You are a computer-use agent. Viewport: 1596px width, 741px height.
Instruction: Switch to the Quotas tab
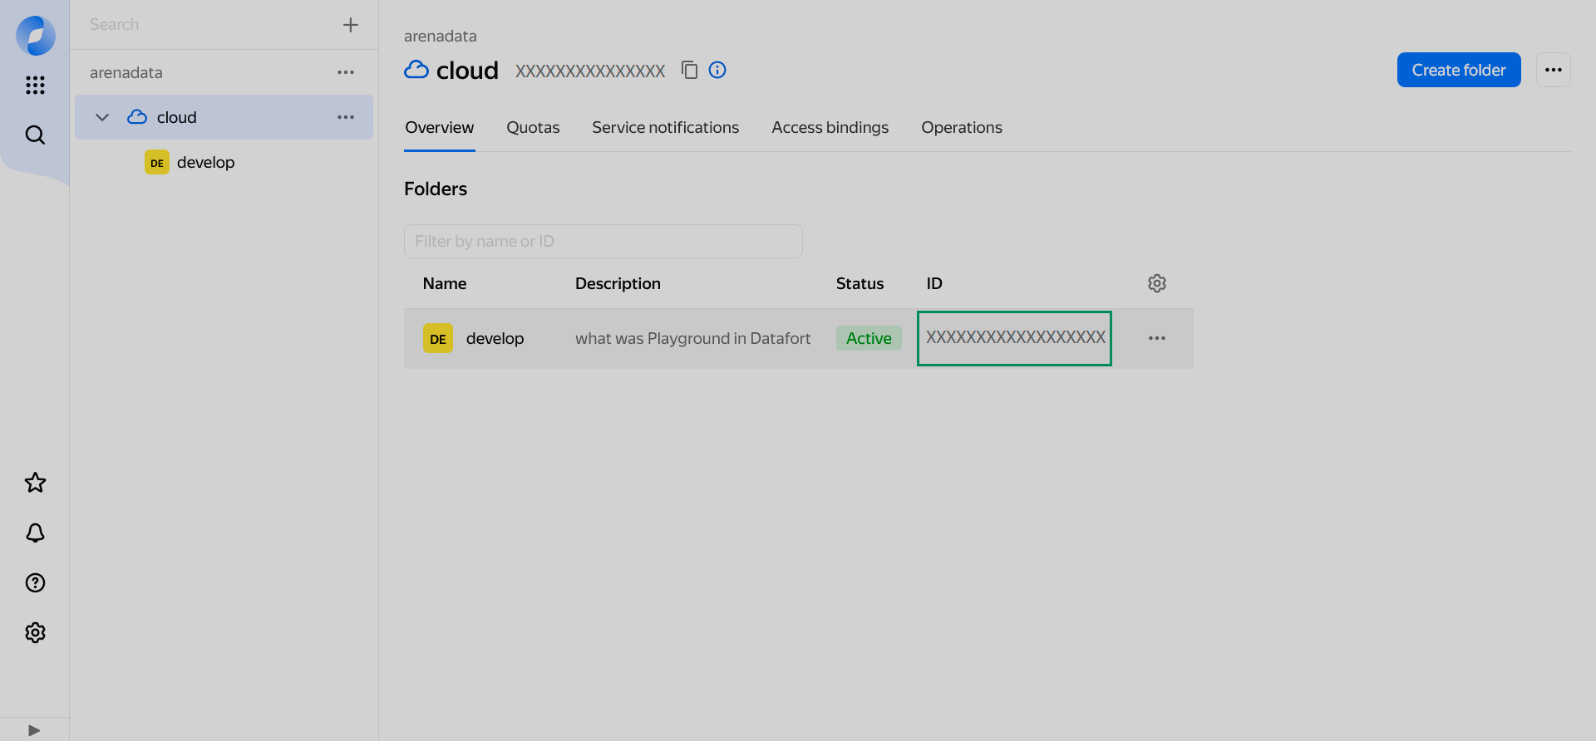click(533, 127)
